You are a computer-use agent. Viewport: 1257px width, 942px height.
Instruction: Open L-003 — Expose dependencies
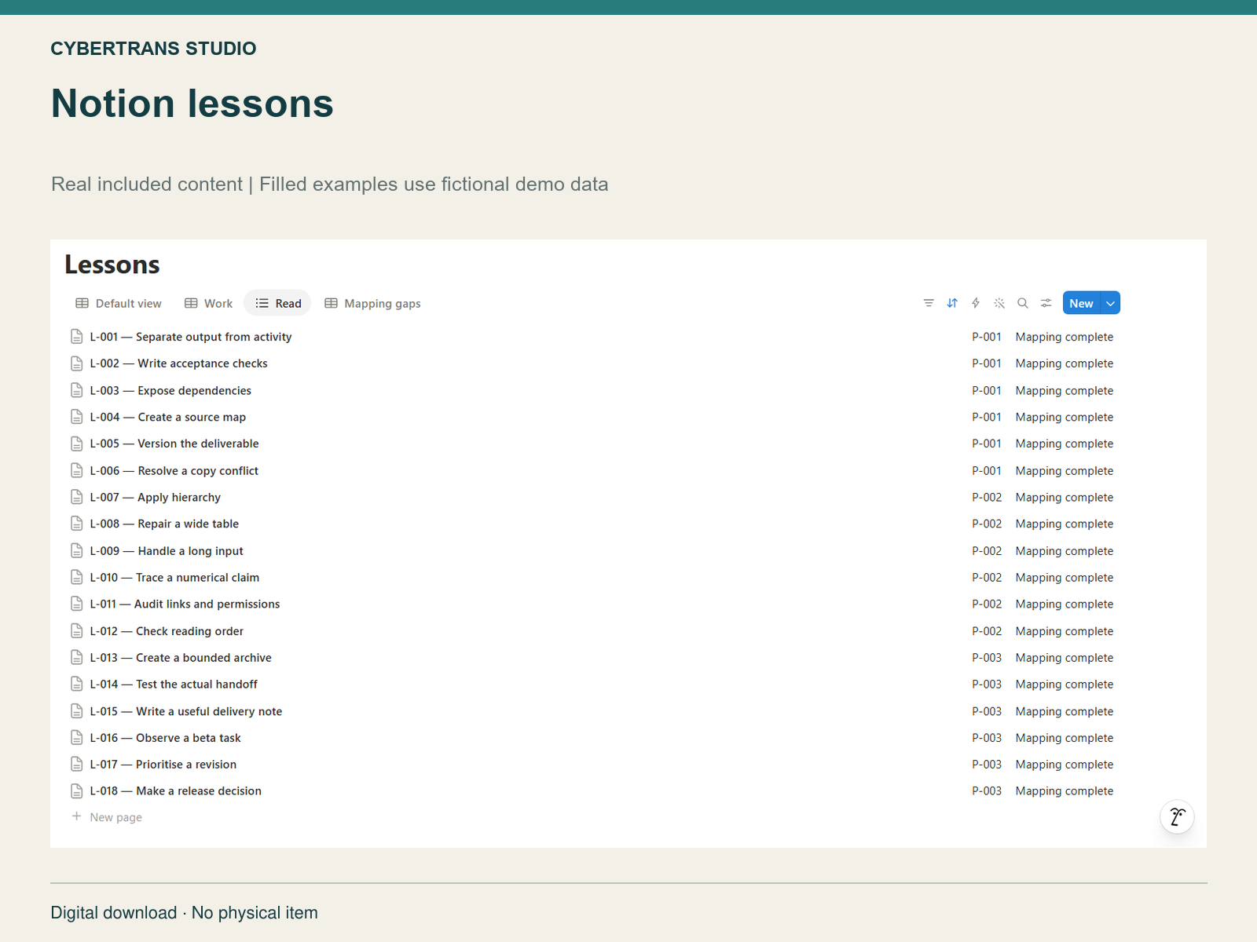[170, 390]
